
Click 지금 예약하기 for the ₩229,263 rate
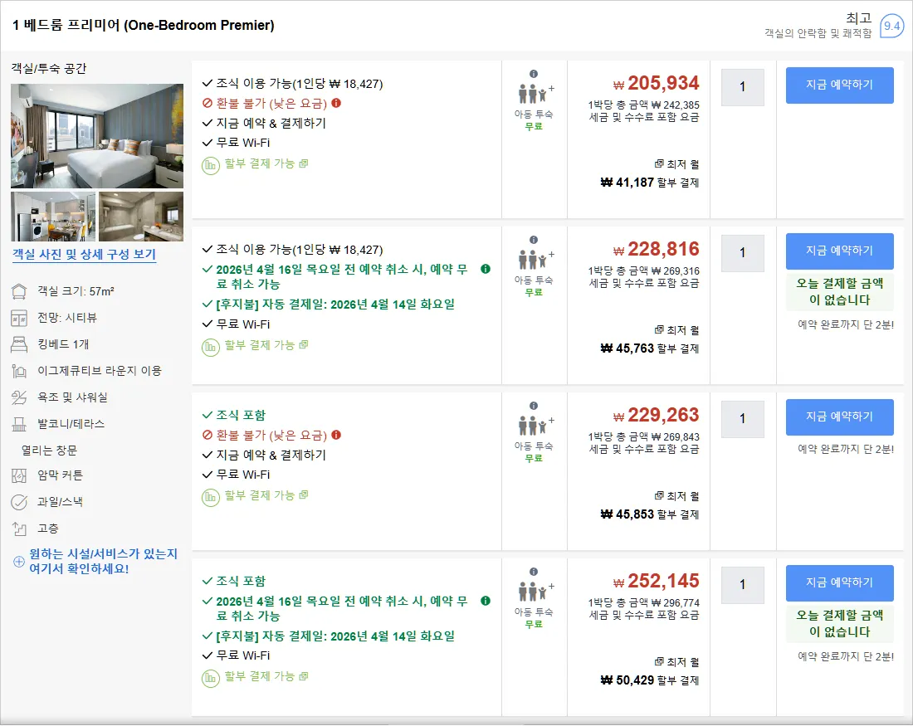click(840, 417)
